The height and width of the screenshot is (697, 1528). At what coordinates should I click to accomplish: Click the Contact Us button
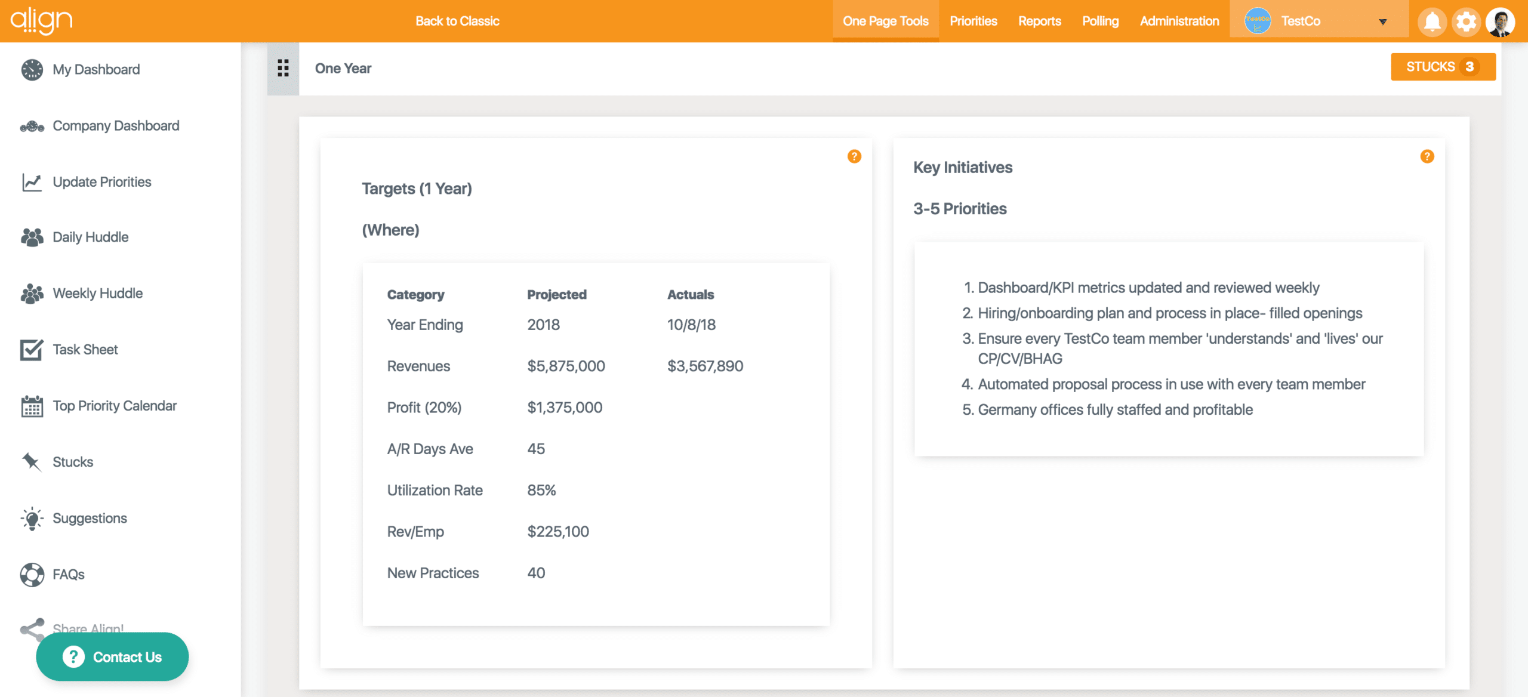(112, 656)
